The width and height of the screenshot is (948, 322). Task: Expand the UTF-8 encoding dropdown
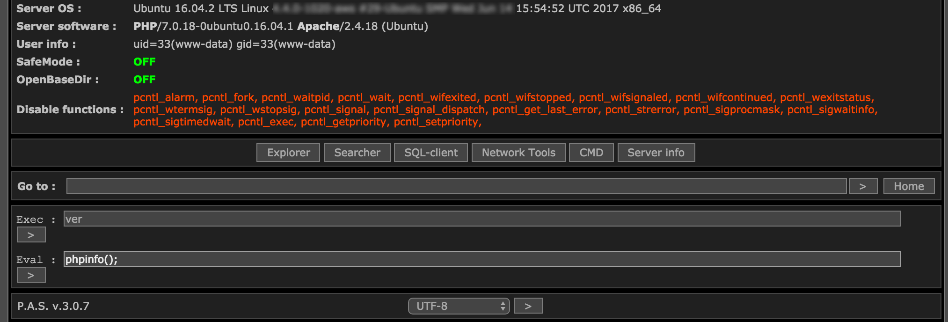coord(459,306)
